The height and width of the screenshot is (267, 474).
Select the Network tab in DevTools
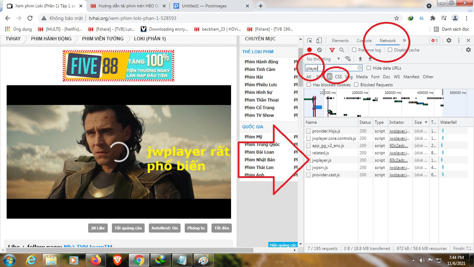[388, 41]
